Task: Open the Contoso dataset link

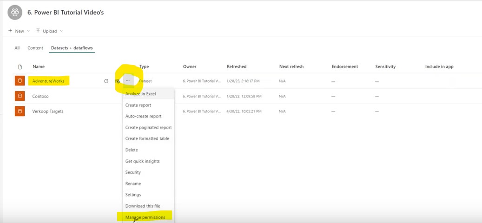Action: click(x=40, y=96)
